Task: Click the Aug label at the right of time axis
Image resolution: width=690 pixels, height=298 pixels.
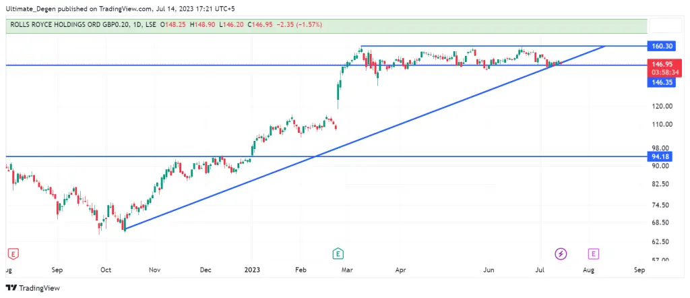Action: [589, 270]
